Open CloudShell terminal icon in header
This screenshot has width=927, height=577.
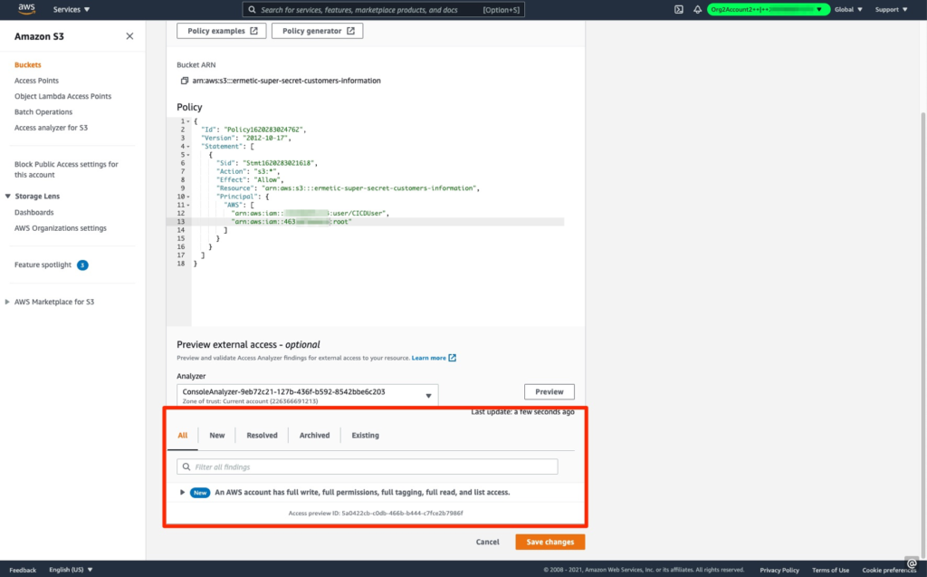(679, 9)
